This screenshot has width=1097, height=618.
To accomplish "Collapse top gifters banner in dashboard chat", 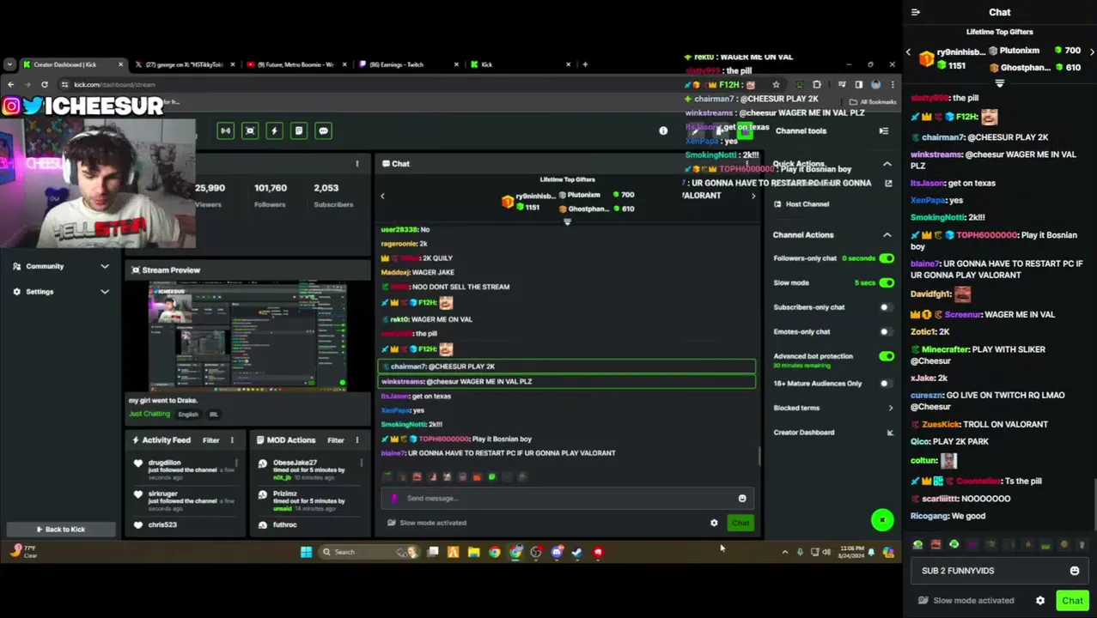I will (x=567, y=221).
